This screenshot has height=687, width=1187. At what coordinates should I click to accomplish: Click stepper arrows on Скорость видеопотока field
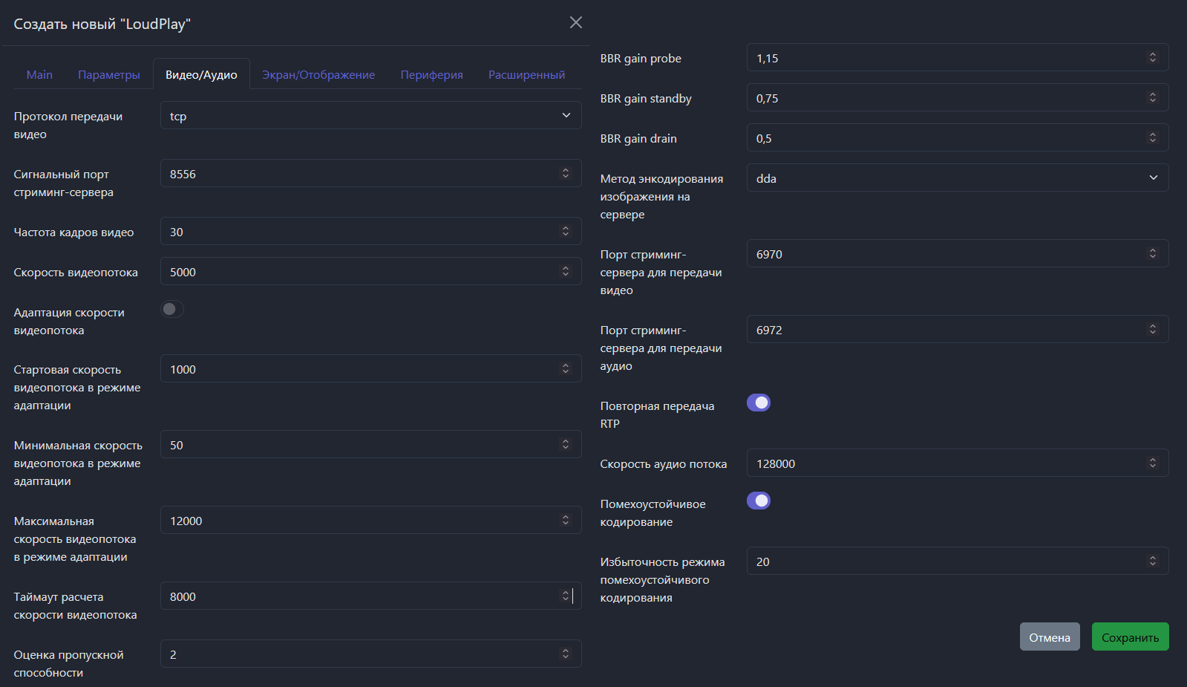tap(566, 271)
